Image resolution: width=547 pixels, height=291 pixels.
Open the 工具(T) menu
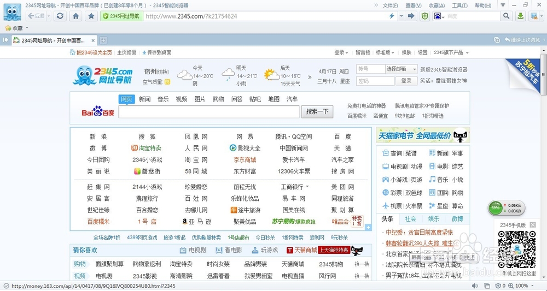[460, 5]
